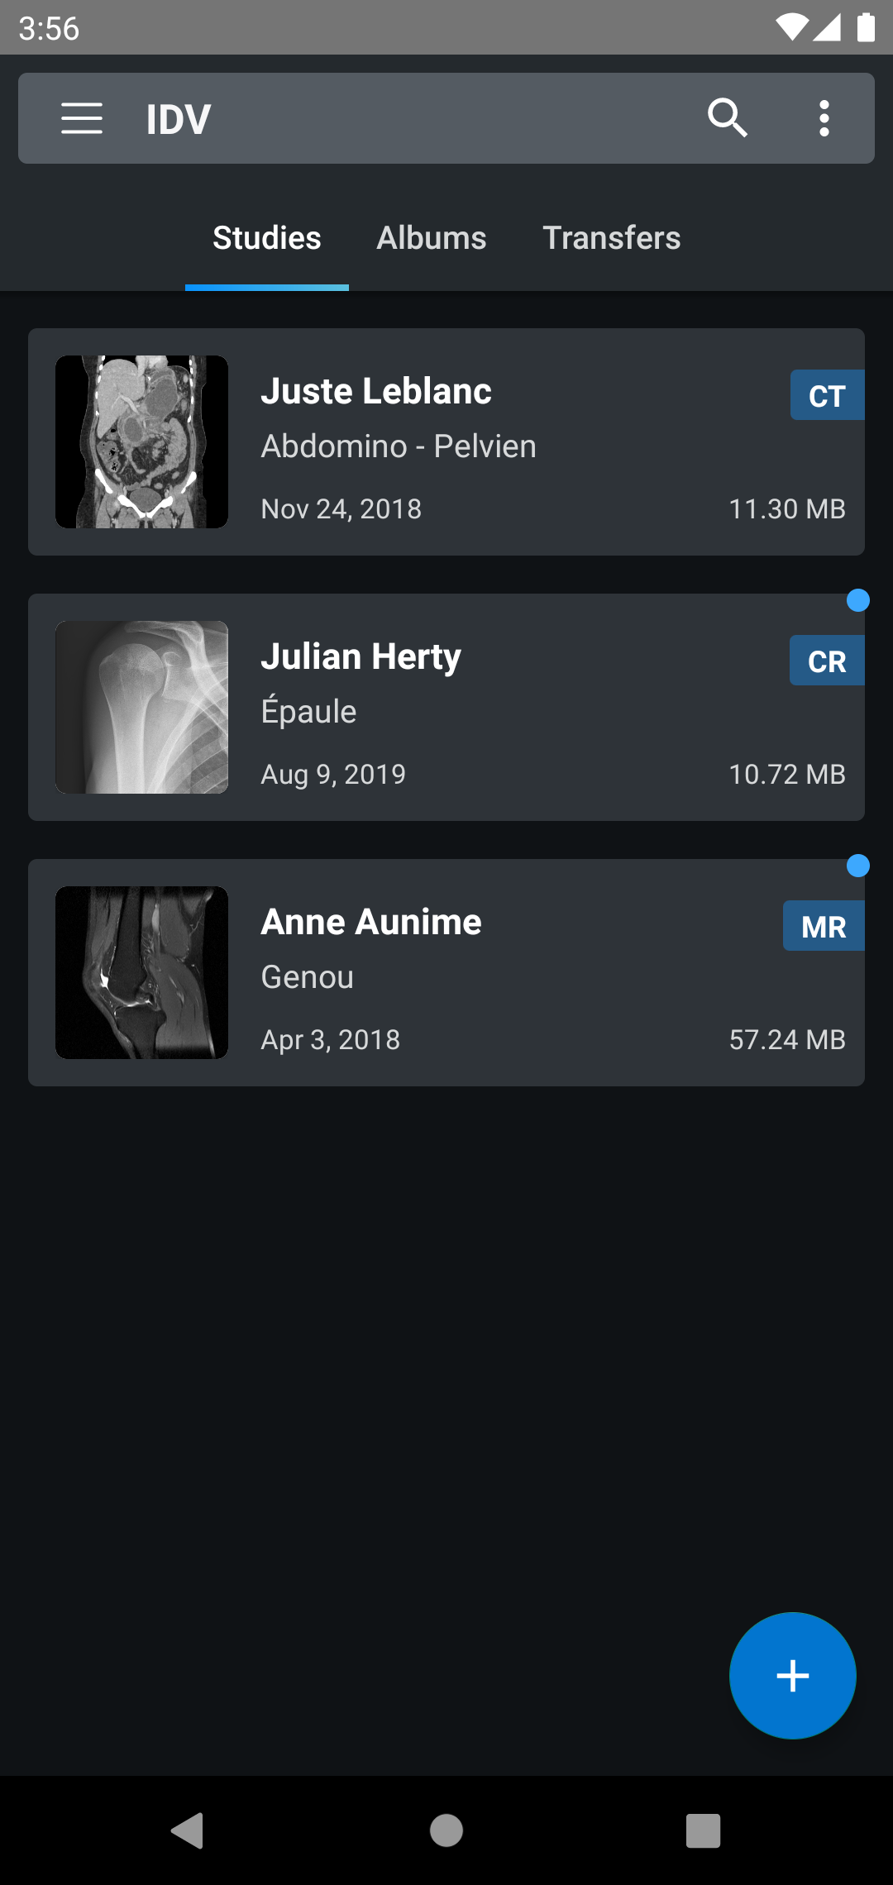The width and height of the screenshot is (893, 1885).
Task: Open the knee MRI thumbnail
Action: point(141,973)
